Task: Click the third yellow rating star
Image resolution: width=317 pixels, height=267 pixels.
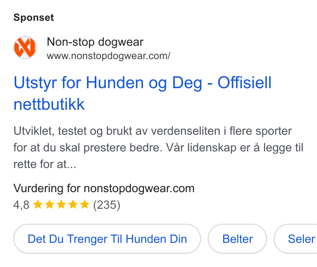Action: coord(61,205)
